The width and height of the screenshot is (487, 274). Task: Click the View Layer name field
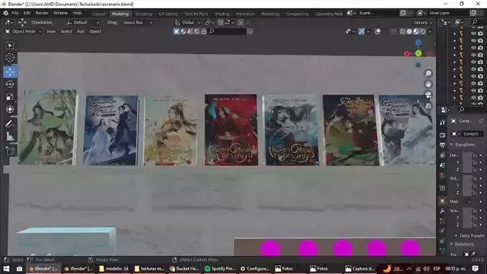(x=448, y=13)
